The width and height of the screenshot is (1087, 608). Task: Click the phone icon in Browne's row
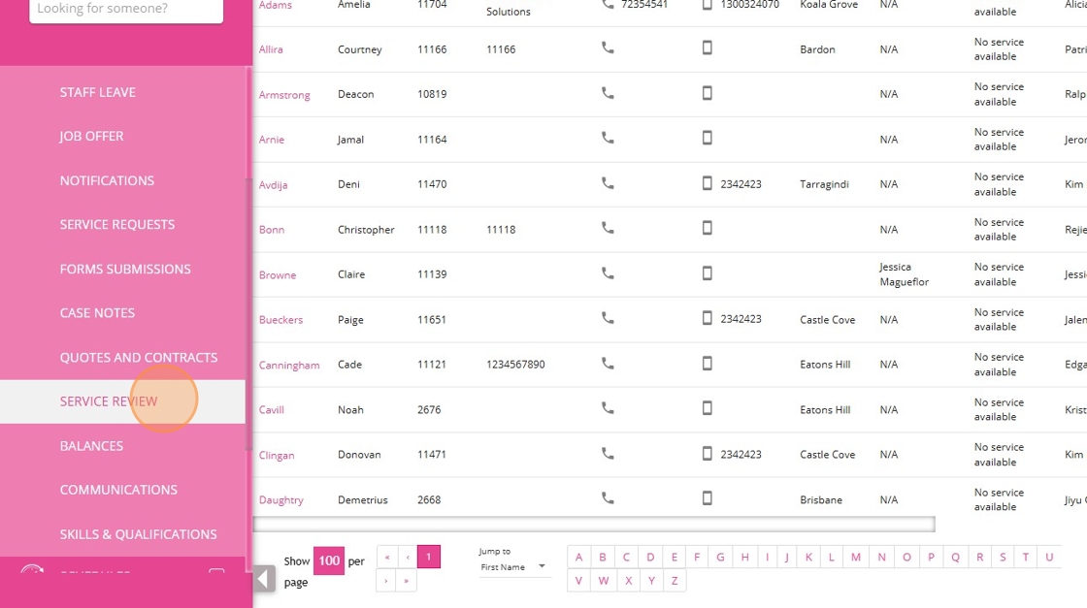(x=608, y=272)
